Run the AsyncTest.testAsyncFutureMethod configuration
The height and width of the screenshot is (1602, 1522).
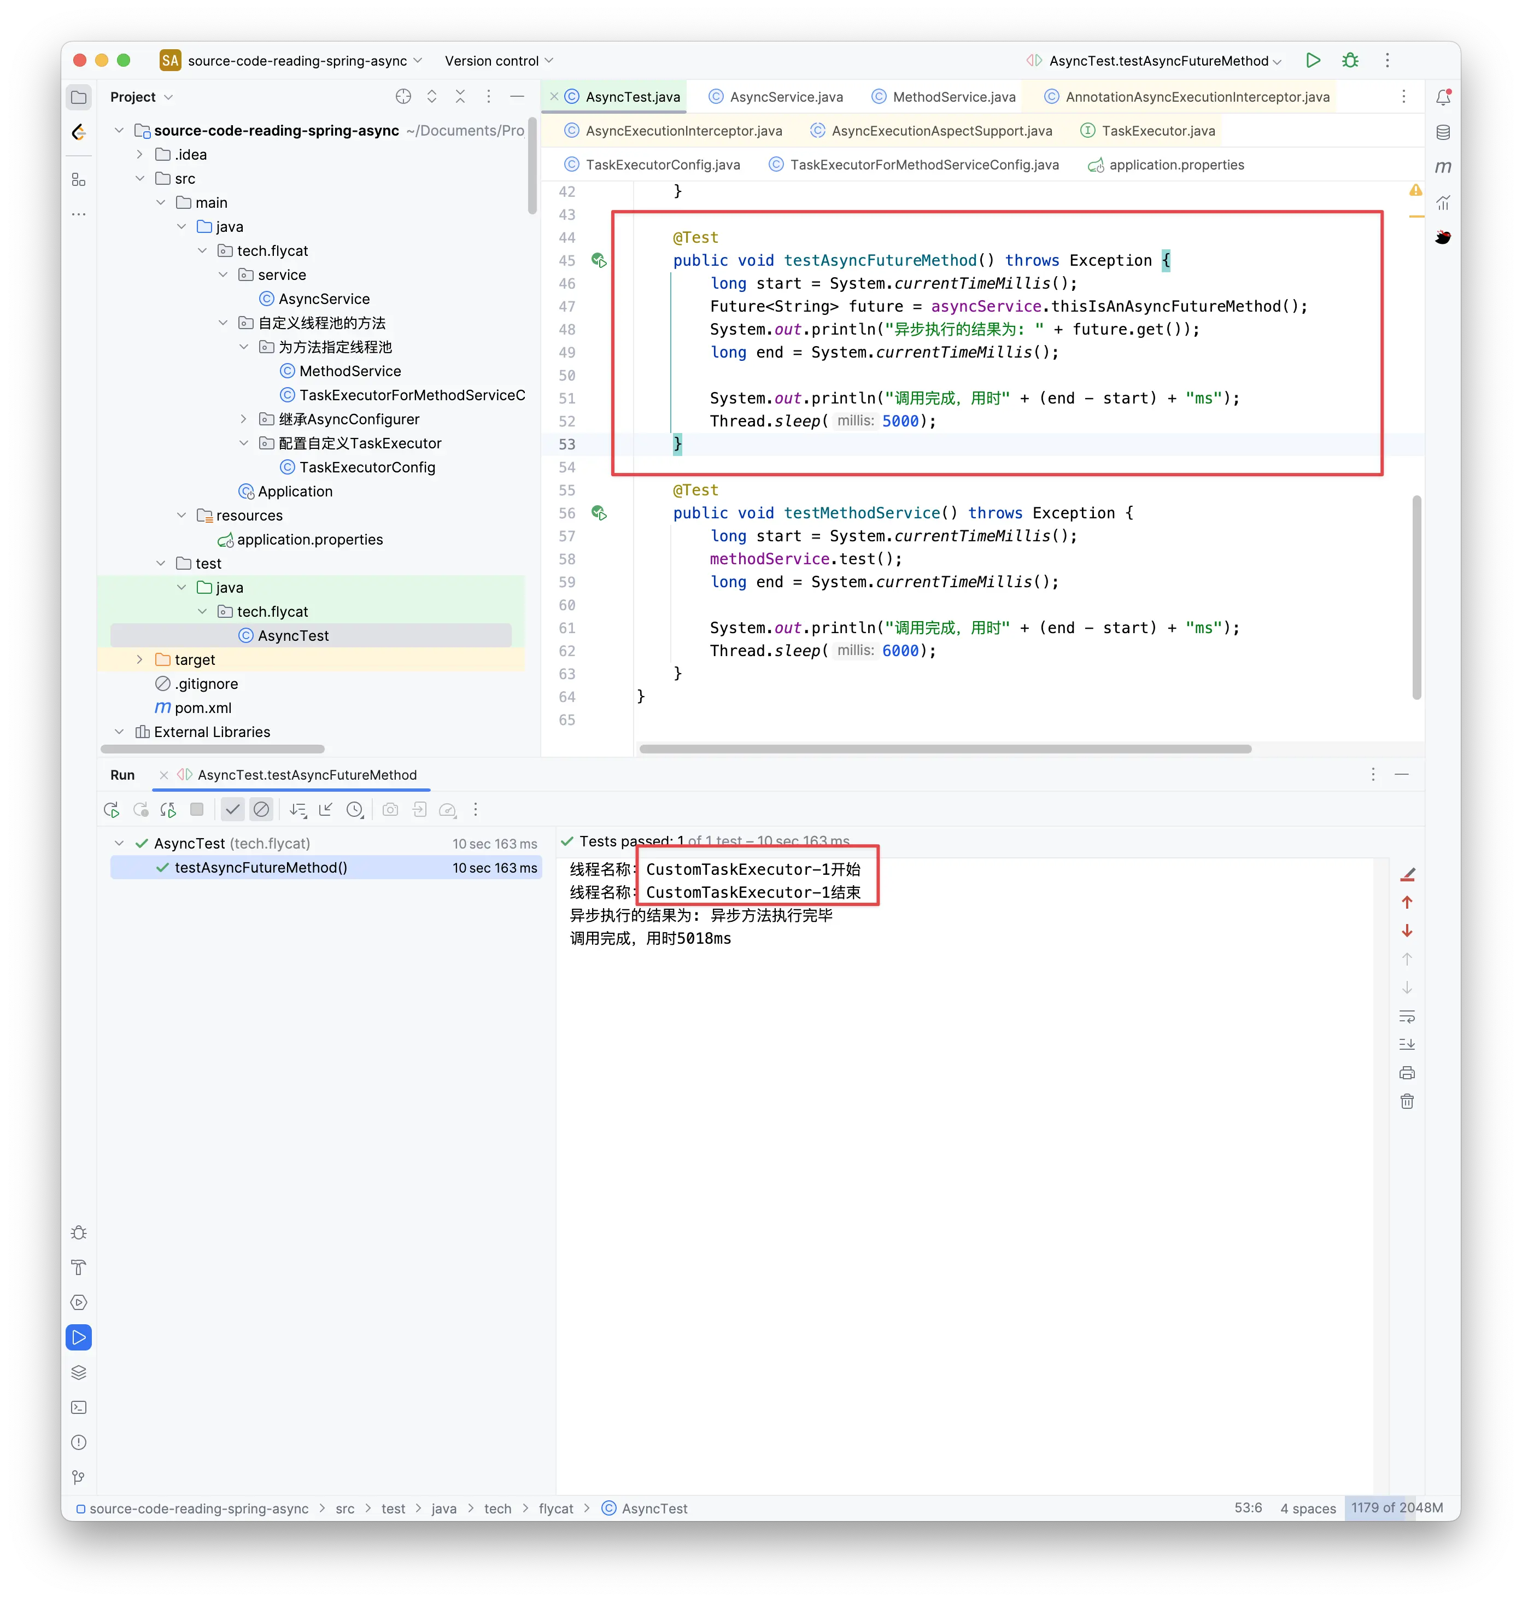click(1314, 61)
